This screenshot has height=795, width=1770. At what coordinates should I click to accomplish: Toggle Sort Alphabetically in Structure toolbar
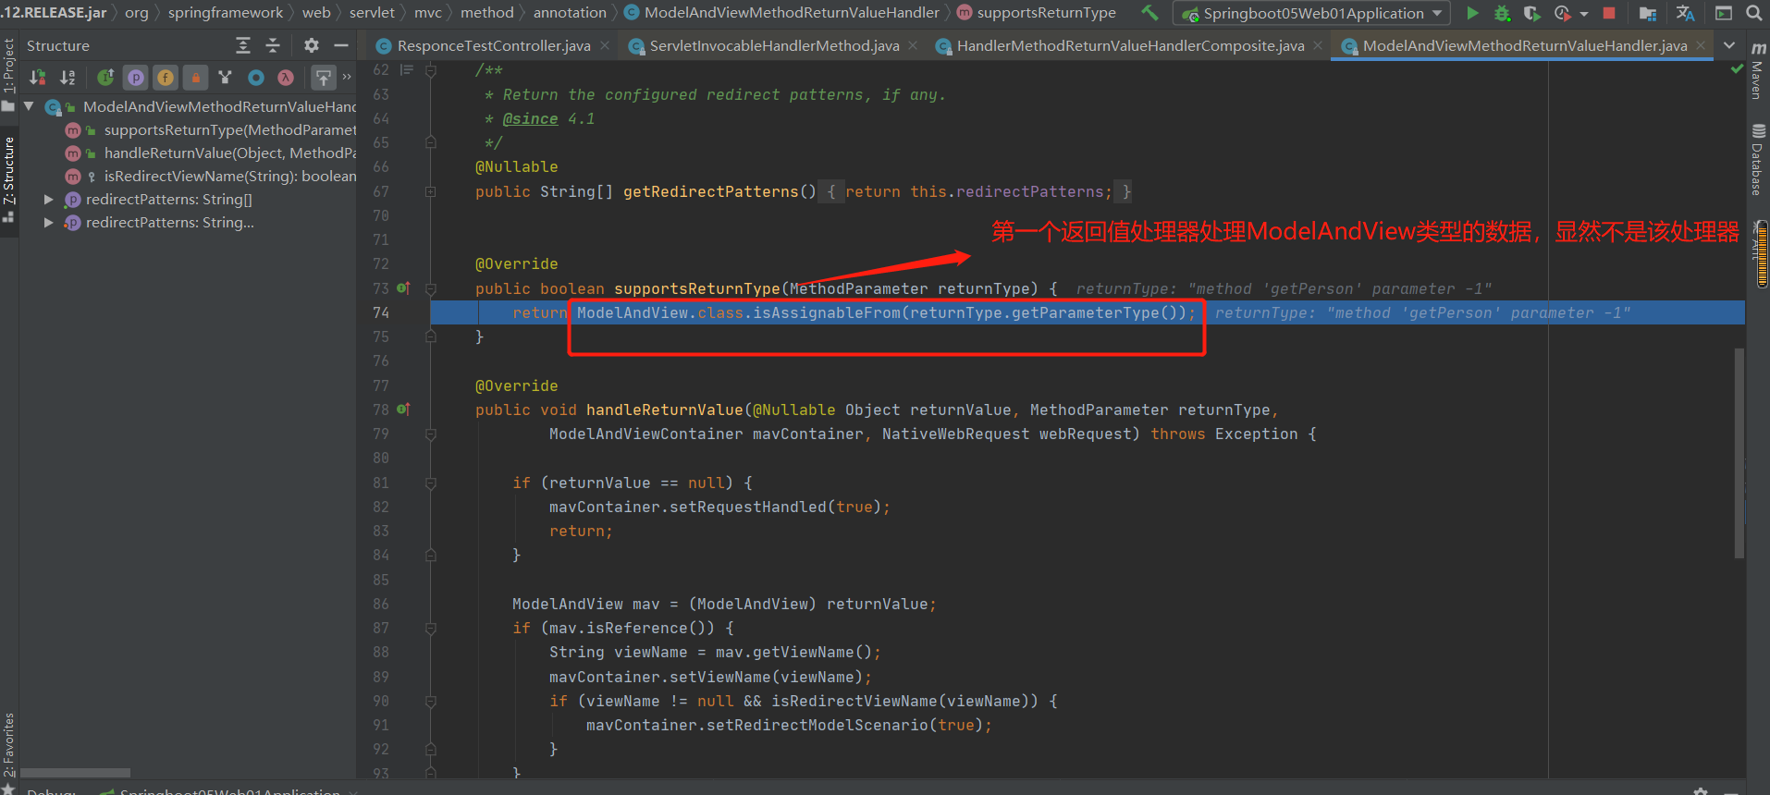click(68, 78)
